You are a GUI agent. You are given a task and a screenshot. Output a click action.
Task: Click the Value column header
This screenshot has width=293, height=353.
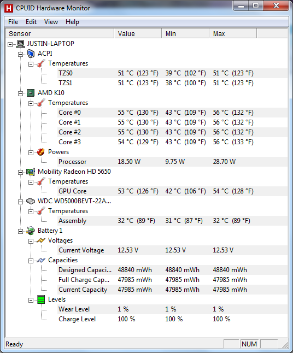pos(138,33)
